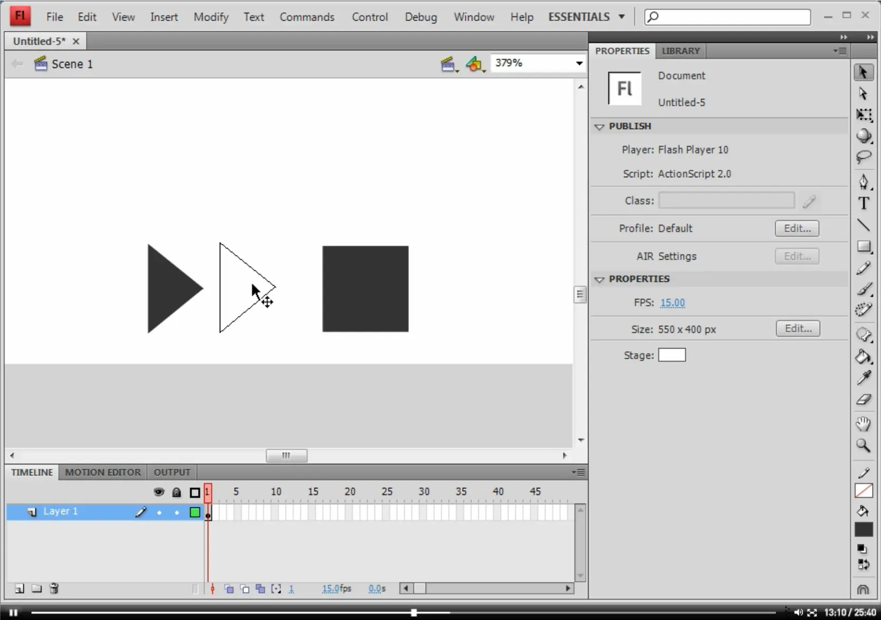This screenshot has width=881, height=620.
Task: Toggle outline view for Layer 1
Action: tap(195, 512)
